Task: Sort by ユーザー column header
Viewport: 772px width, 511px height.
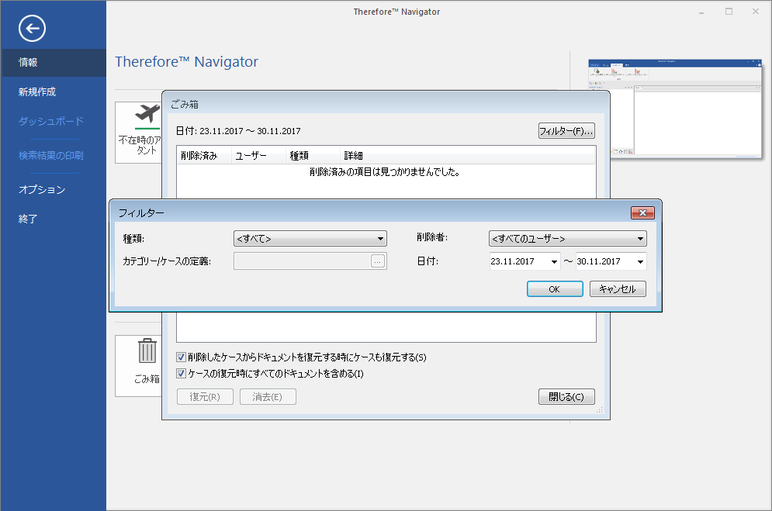Action: point(258,155)
